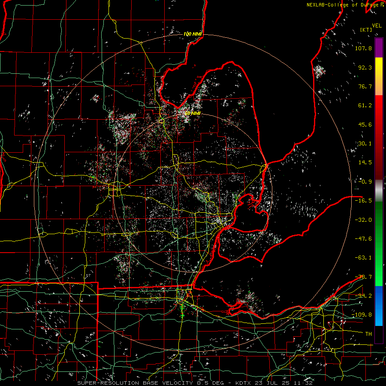Click the 14.5 velocity scale value
The image size is (386, 386).
coord(365,163)
